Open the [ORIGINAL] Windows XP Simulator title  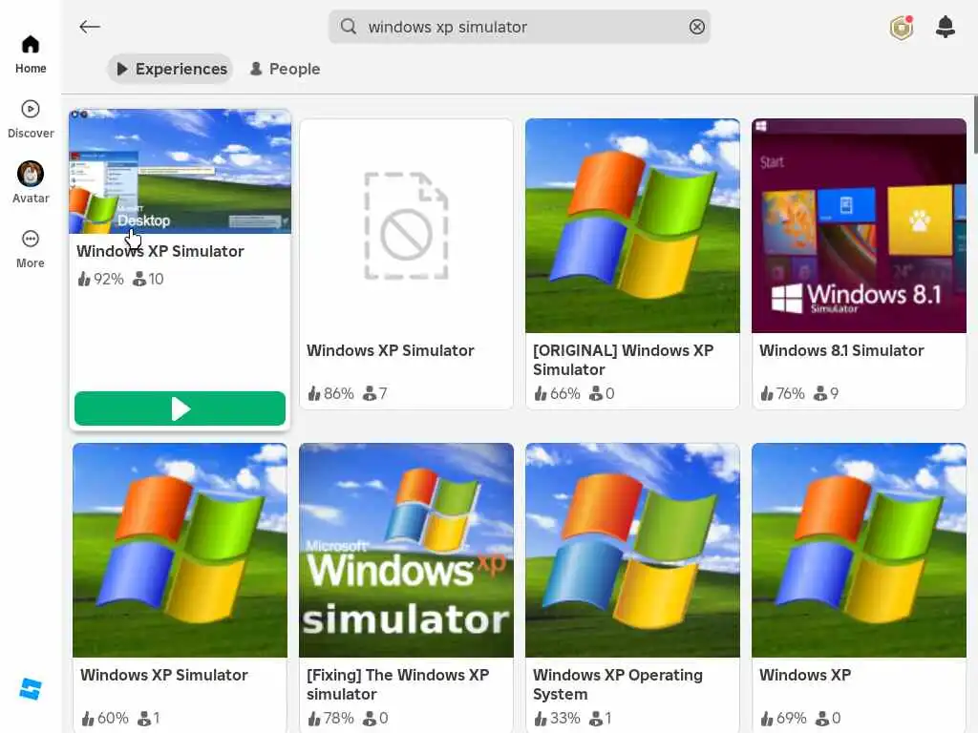623,360
